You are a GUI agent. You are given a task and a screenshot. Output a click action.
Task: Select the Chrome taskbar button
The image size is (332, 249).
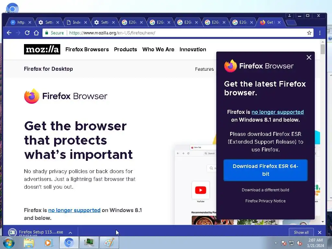coord(69,243)
